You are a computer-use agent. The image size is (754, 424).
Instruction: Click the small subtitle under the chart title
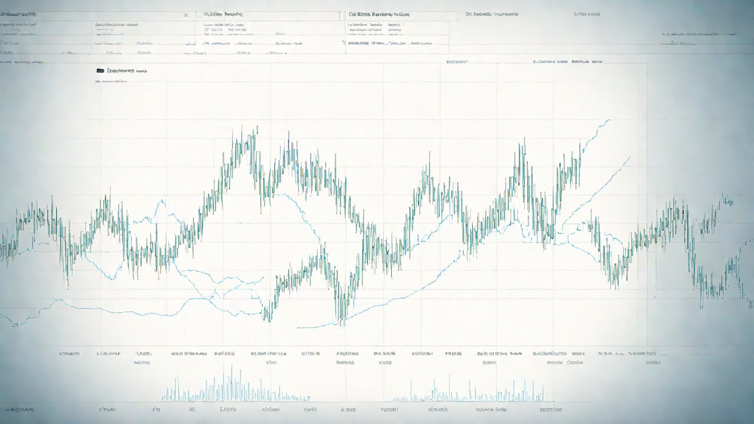pyautogui.click(x=113, y=82)
